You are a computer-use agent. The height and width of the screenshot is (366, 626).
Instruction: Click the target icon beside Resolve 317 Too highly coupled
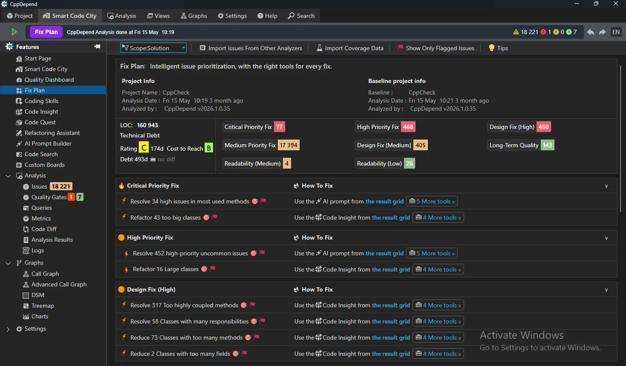tap(244, 305)
